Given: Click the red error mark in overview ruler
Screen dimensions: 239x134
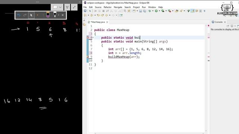Looking at the screenshot, I should point(208,26).
